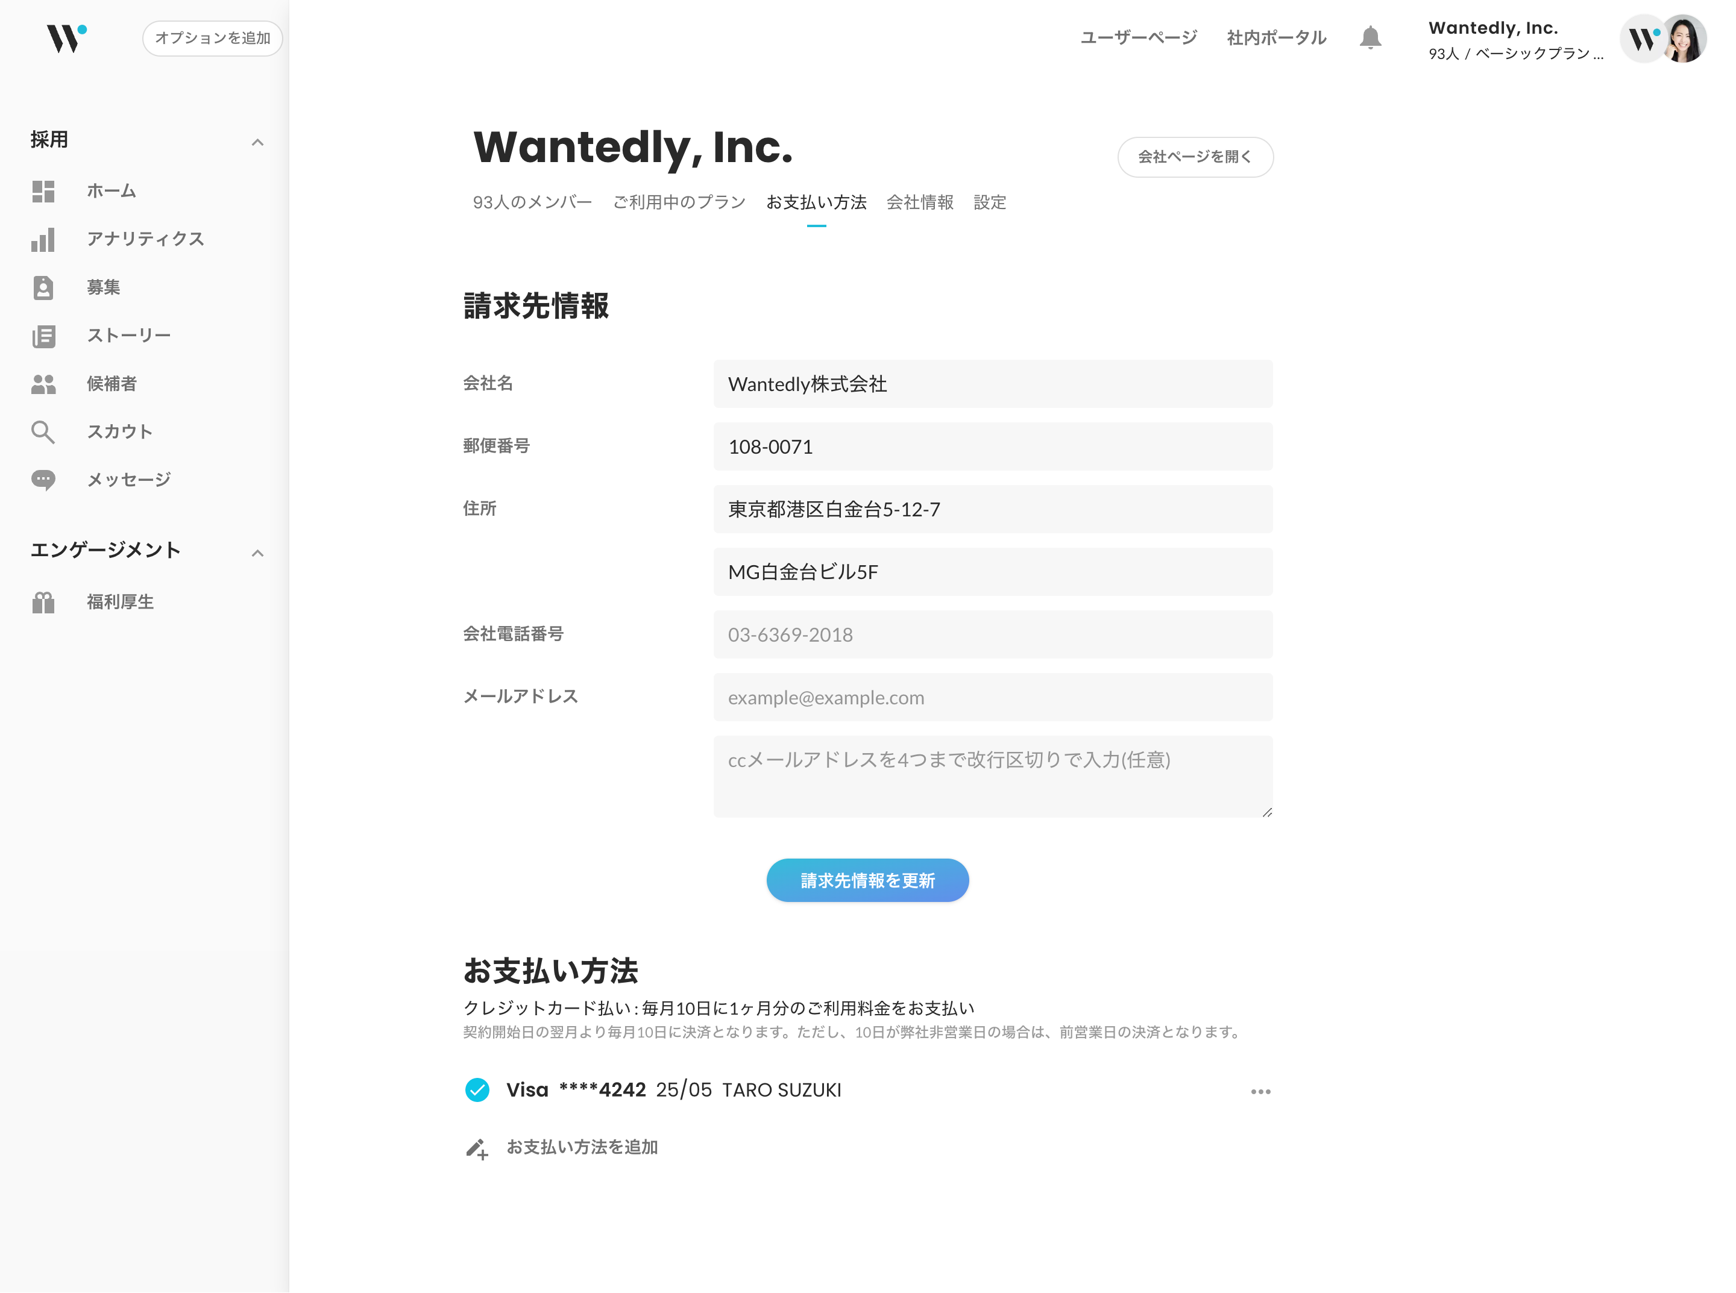Switch to ご利用中のプラン tab
The image size is (1736, 1293).
pyautogui.click(x=678, y=202)
